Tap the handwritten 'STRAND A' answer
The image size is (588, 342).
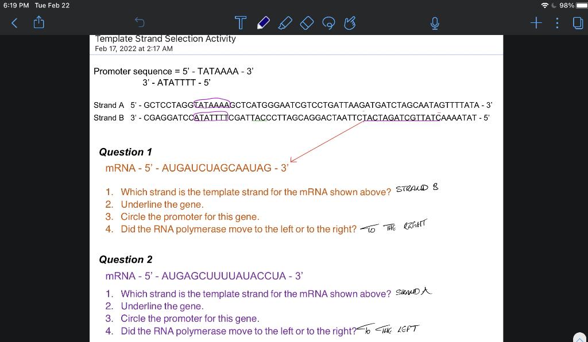(414, 292)
